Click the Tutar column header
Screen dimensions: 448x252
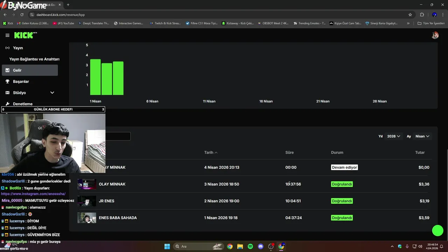click(420, 153)
